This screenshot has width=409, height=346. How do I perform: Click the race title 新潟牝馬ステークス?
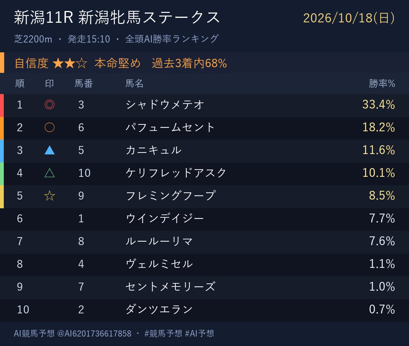click(x=149, y=17)
